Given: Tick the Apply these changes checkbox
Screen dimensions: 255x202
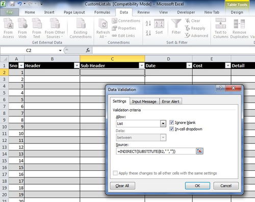Looking at the screenshot, I should (x=115, y=173).
